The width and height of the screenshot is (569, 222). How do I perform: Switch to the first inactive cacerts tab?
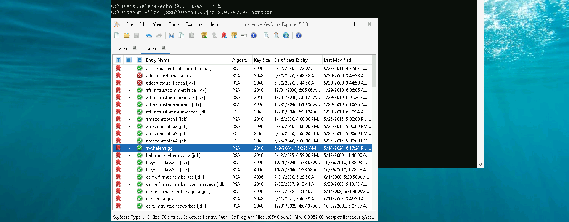[x=124, y=48]
